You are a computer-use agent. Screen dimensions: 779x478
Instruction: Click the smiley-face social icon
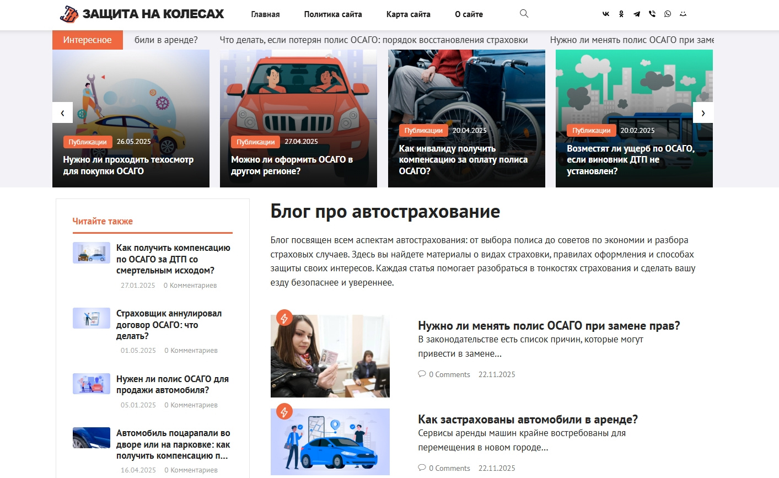pyautogui.click(x=683, y=14)
